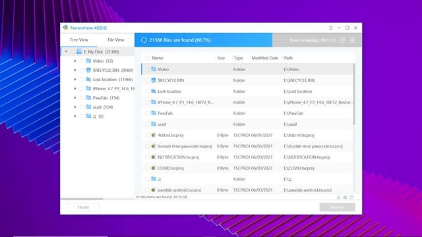422x237 pixels.
Task: Click the $RECYCLE.BIN trash icon in tree
Action: pos(88,70)
